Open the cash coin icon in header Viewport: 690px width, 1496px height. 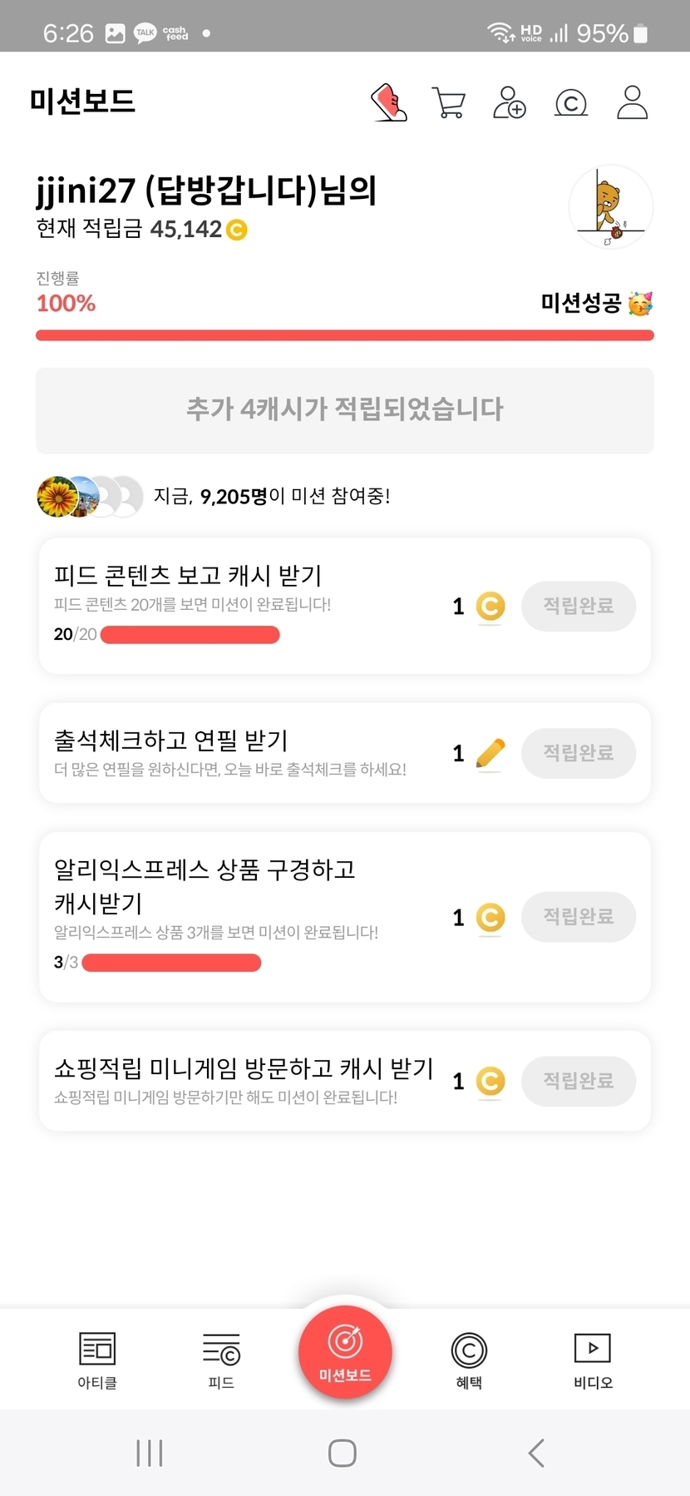(570, 103)
